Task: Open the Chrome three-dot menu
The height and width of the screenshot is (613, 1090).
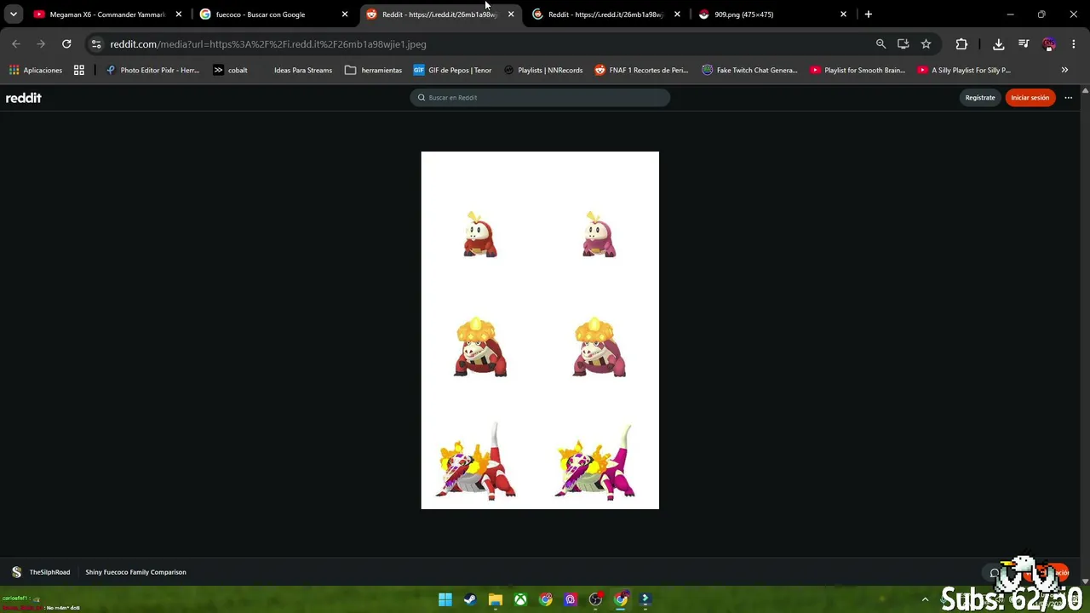Action: pyautogui.click(x=1073, y=44)
